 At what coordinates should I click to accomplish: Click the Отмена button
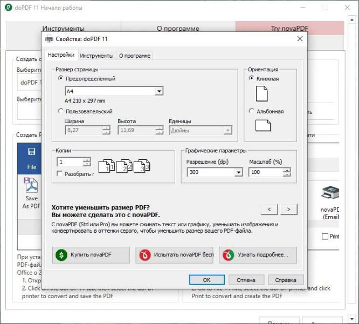tap(246, 280)
